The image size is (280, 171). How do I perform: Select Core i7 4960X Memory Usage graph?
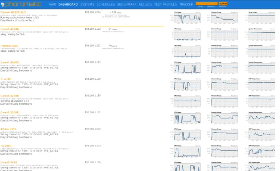pos(223,68)
